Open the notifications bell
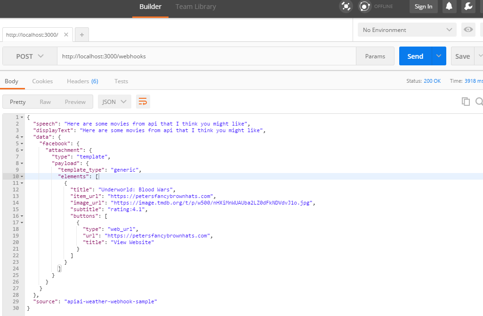Image resolution: width=483 pixels, height=316 pixels. (449, 7)
